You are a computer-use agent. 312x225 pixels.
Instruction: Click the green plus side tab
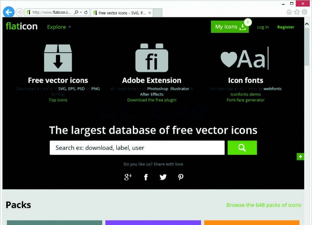300,157
